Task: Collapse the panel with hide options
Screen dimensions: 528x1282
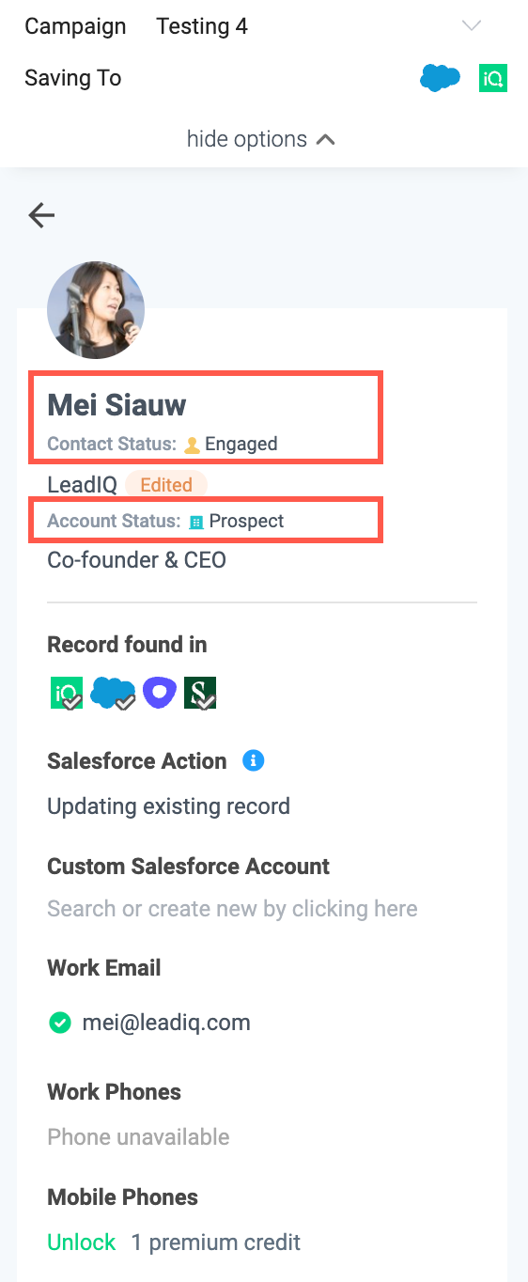Action: tap(261, 139)
